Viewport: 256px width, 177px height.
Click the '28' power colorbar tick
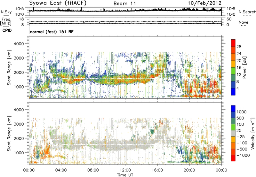click(239, 47)
